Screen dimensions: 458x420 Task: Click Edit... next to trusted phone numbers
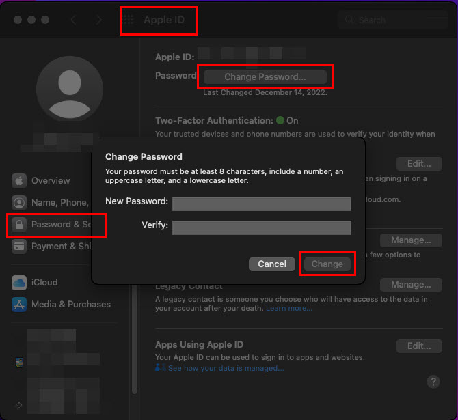coord(419,164)
